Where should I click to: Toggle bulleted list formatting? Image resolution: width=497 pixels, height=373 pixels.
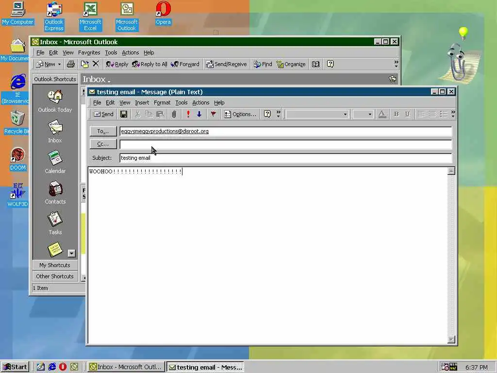click(x=444, y=114)
